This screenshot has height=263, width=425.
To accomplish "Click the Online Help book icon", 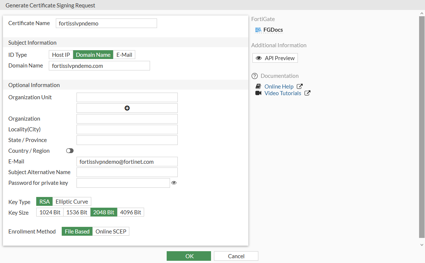I will pos(258,86).
